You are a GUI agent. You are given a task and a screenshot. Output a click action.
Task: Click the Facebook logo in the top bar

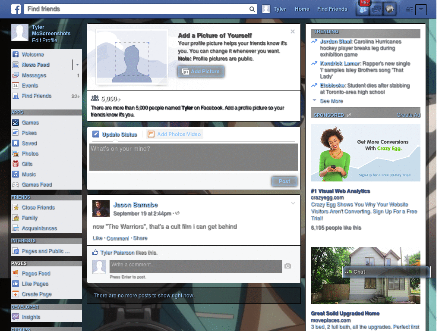point(16,9)
